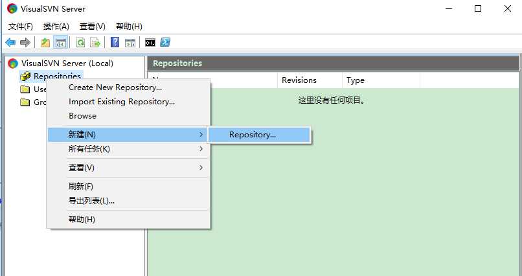522x276 pixels.
Task: Open the 帮助(H) menu in menu bar
Action: click(x=129, y=27)
